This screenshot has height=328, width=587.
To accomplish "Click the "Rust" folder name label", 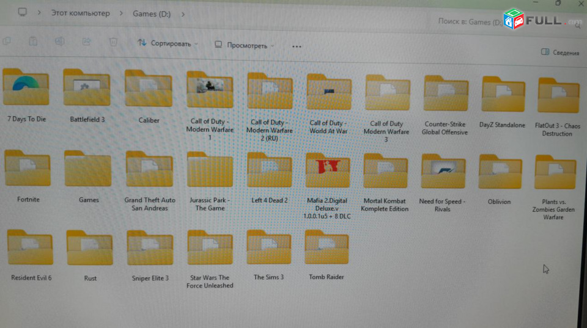I will 90,279.
